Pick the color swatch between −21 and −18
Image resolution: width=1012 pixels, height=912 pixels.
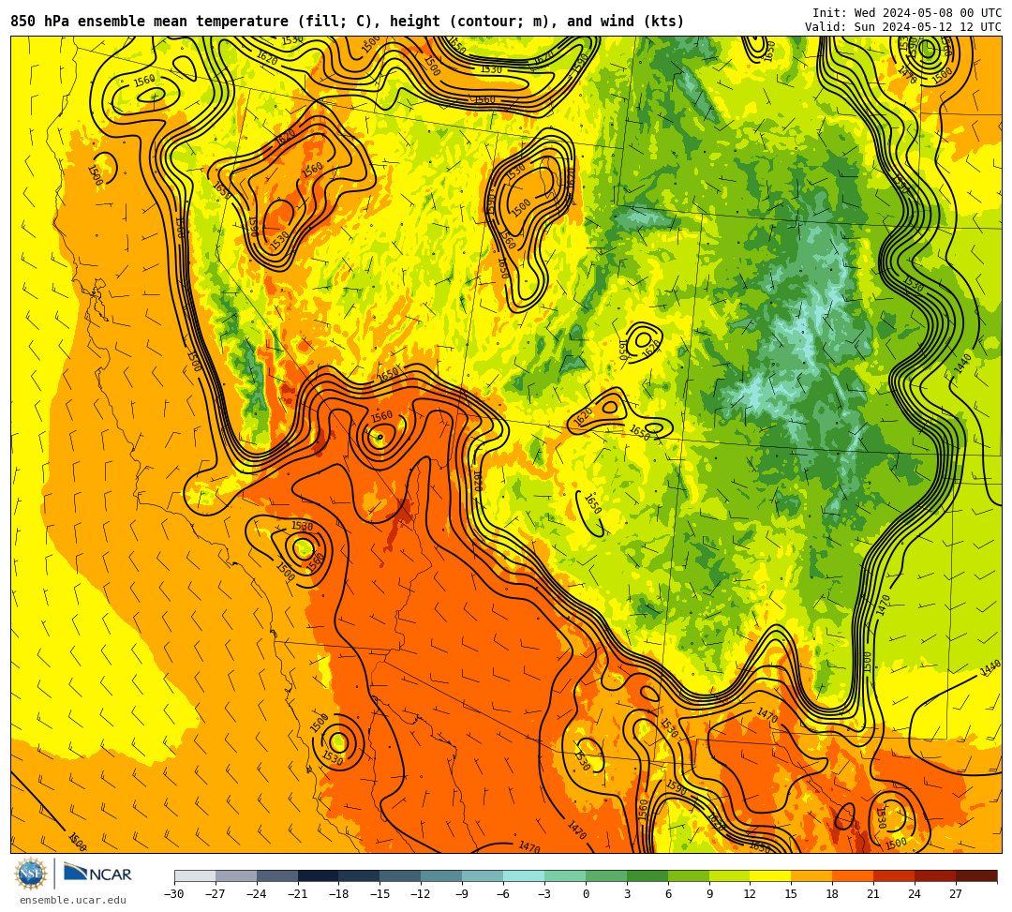(319, 875)
